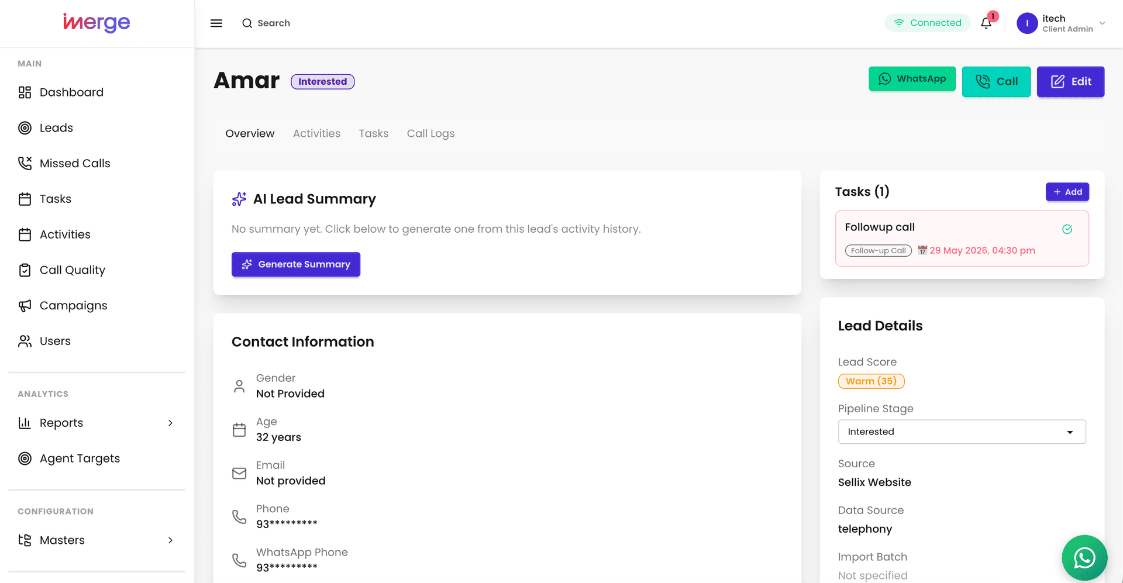
Task: Click the Age calendar icon
Action: point(239,430)
